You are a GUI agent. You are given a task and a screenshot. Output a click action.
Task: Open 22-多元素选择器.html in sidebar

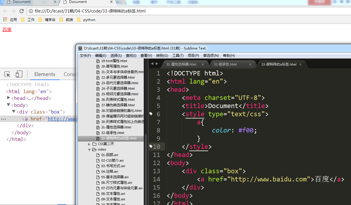click(118, 77)
